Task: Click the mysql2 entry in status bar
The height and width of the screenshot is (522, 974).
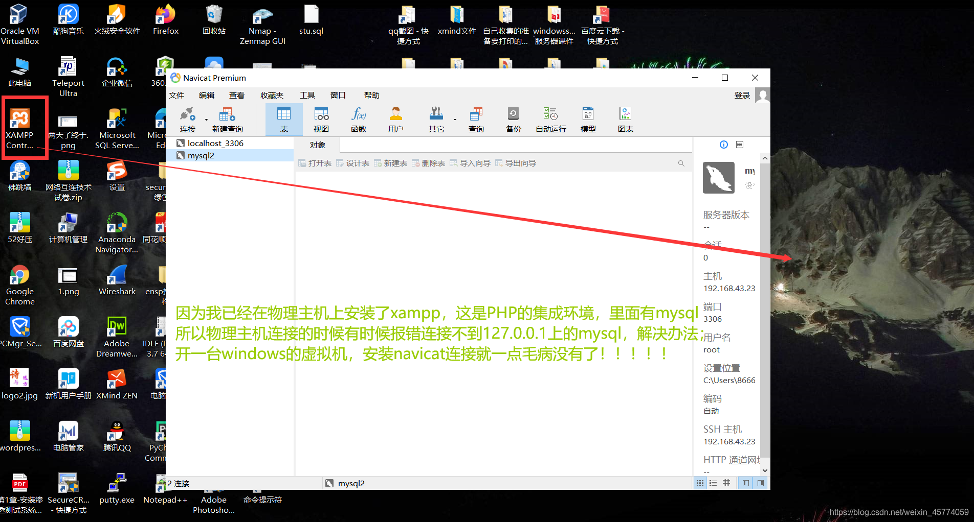Action: click(345, 483)
